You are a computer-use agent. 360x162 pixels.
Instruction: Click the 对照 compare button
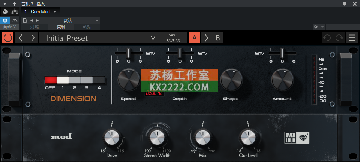(x=34, y=27)
